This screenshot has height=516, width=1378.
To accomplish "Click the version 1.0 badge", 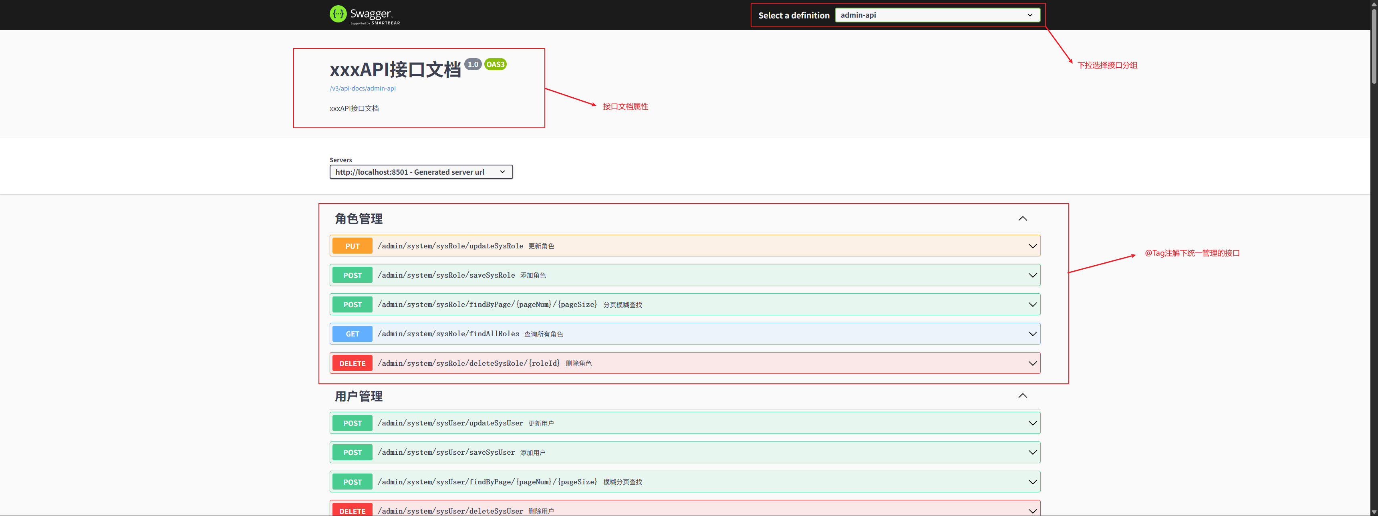I will [473, 64].
